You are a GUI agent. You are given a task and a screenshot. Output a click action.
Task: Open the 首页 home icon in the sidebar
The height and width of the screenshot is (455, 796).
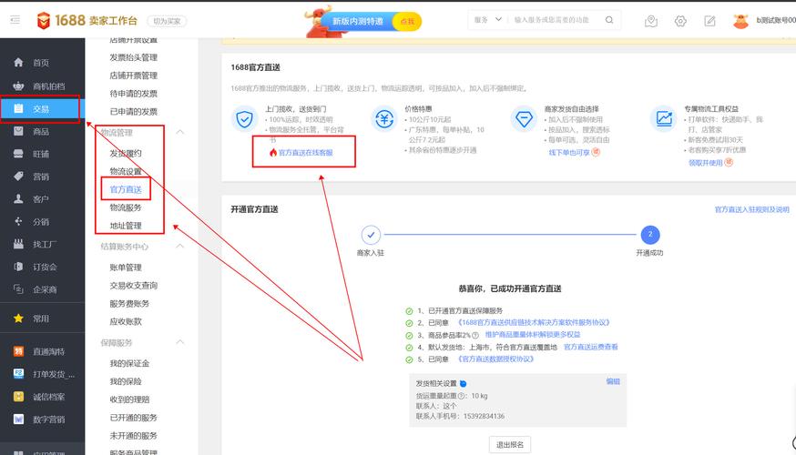18,63
